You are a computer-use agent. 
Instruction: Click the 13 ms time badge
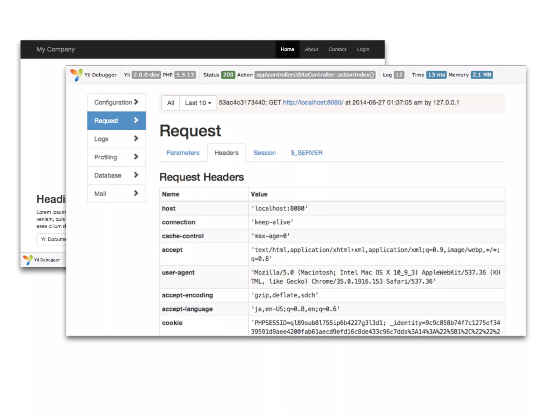(436, 75)
